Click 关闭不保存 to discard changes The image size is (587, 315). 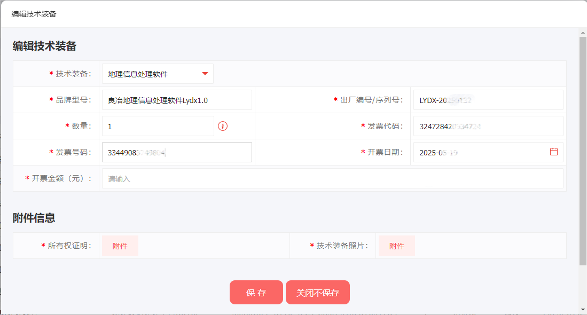click(x=318, y=293)
